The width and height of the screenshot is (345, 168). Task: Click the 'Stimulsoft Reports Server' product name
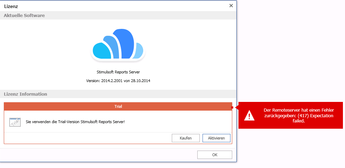(118, 72)
